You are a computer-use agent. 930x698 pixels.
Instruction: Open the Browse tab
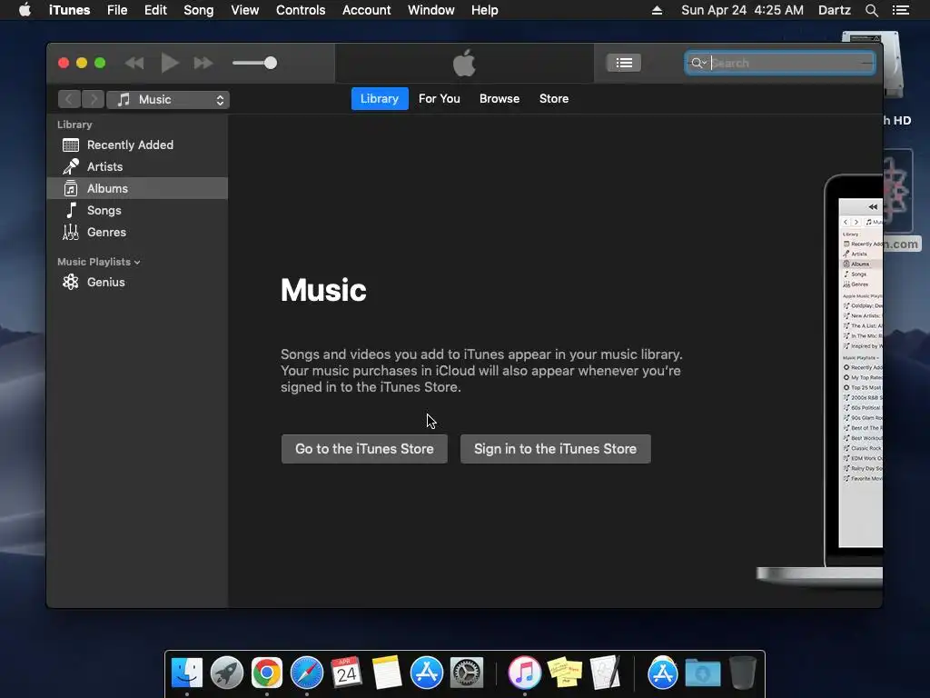[x=500, y=98]
